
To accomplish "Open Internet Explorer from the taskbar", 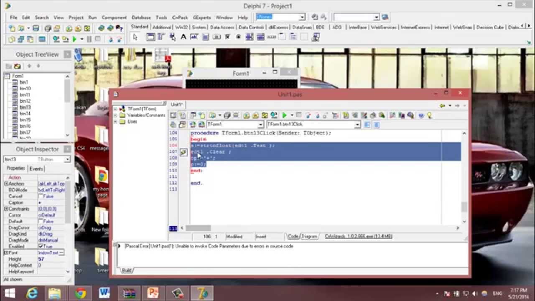I will [32, 293].
